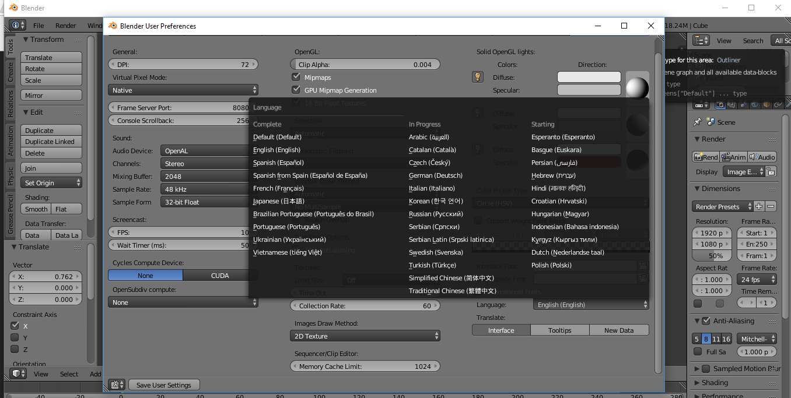Toggle GPU Mipmap Generation checkbox
Image resolution: width=791 pixels, height=398 pixels.
[x=296, y=90]
